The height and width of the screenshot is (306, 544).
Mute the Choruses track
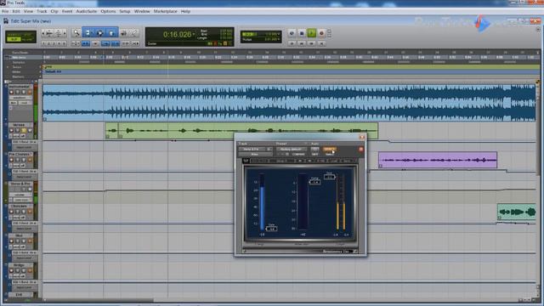tap(30, 212)
